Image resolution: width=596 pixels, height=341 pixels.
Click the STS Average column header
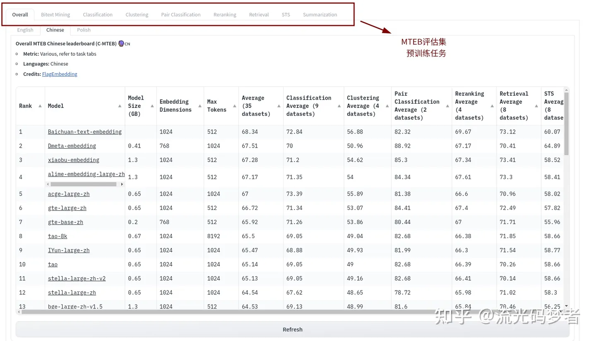(553, 106)
